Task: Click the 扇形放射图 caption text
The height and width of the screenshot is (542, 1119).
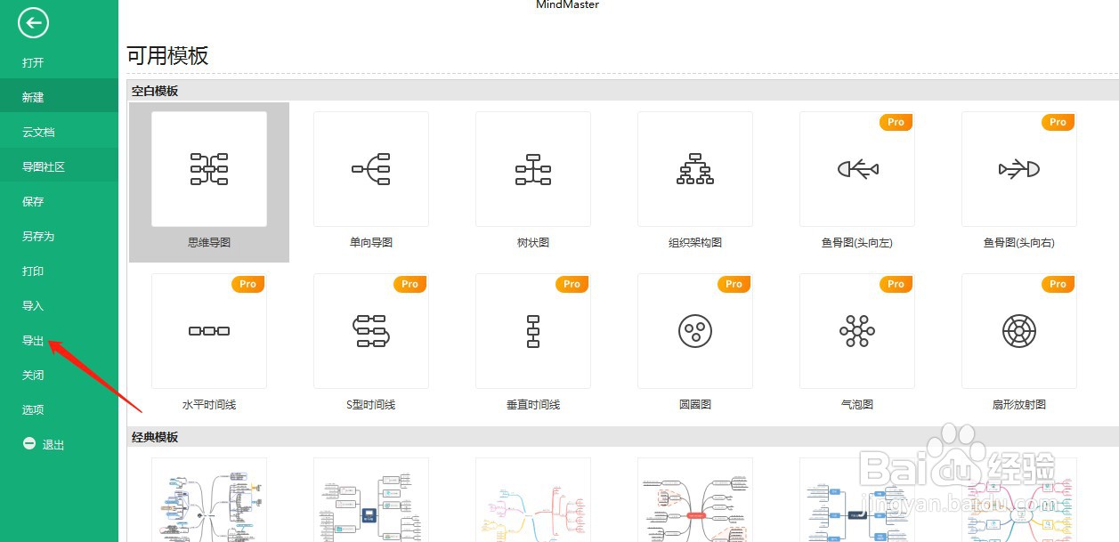Action: (x=1019, y=404)
